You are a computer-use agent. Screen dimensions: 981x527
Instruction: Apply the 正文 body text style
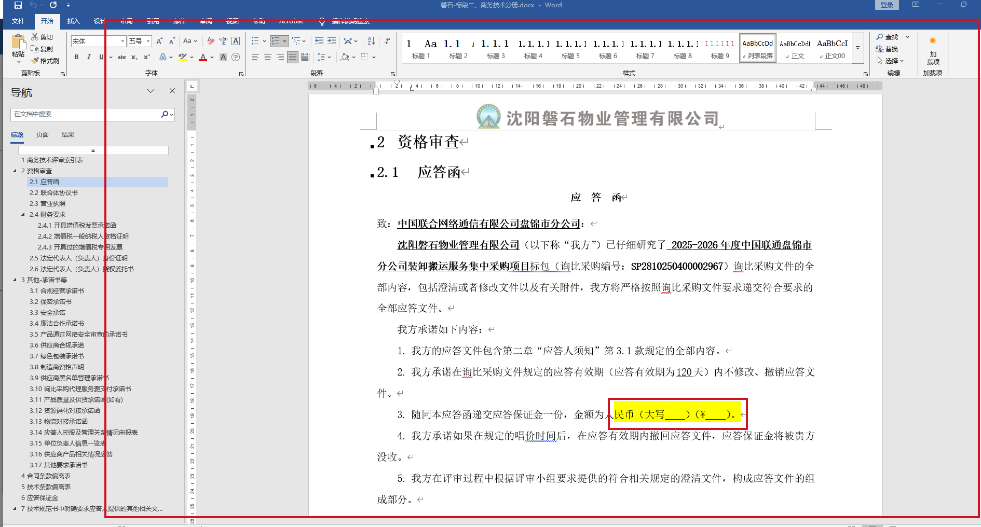tap(795, 48)
